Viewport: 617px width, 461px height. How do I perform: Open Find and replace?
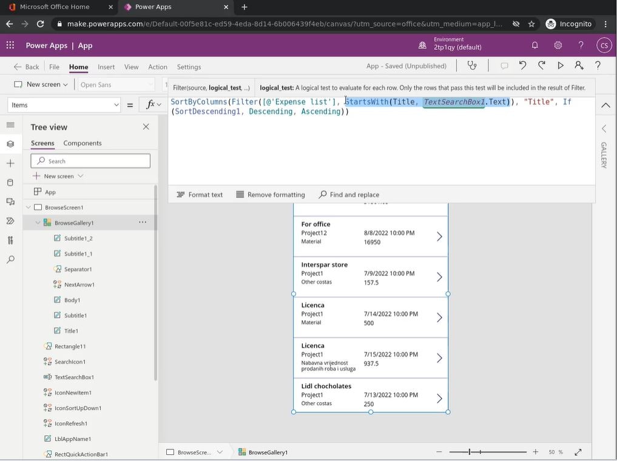(x=349, y=195)
